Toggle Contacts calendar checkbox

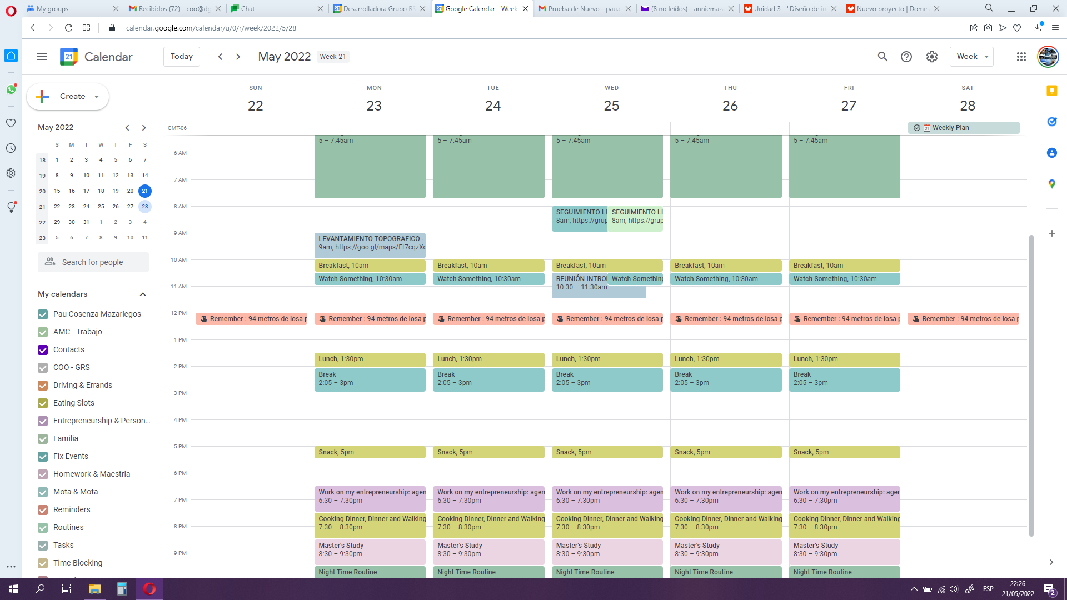(43, 350)
